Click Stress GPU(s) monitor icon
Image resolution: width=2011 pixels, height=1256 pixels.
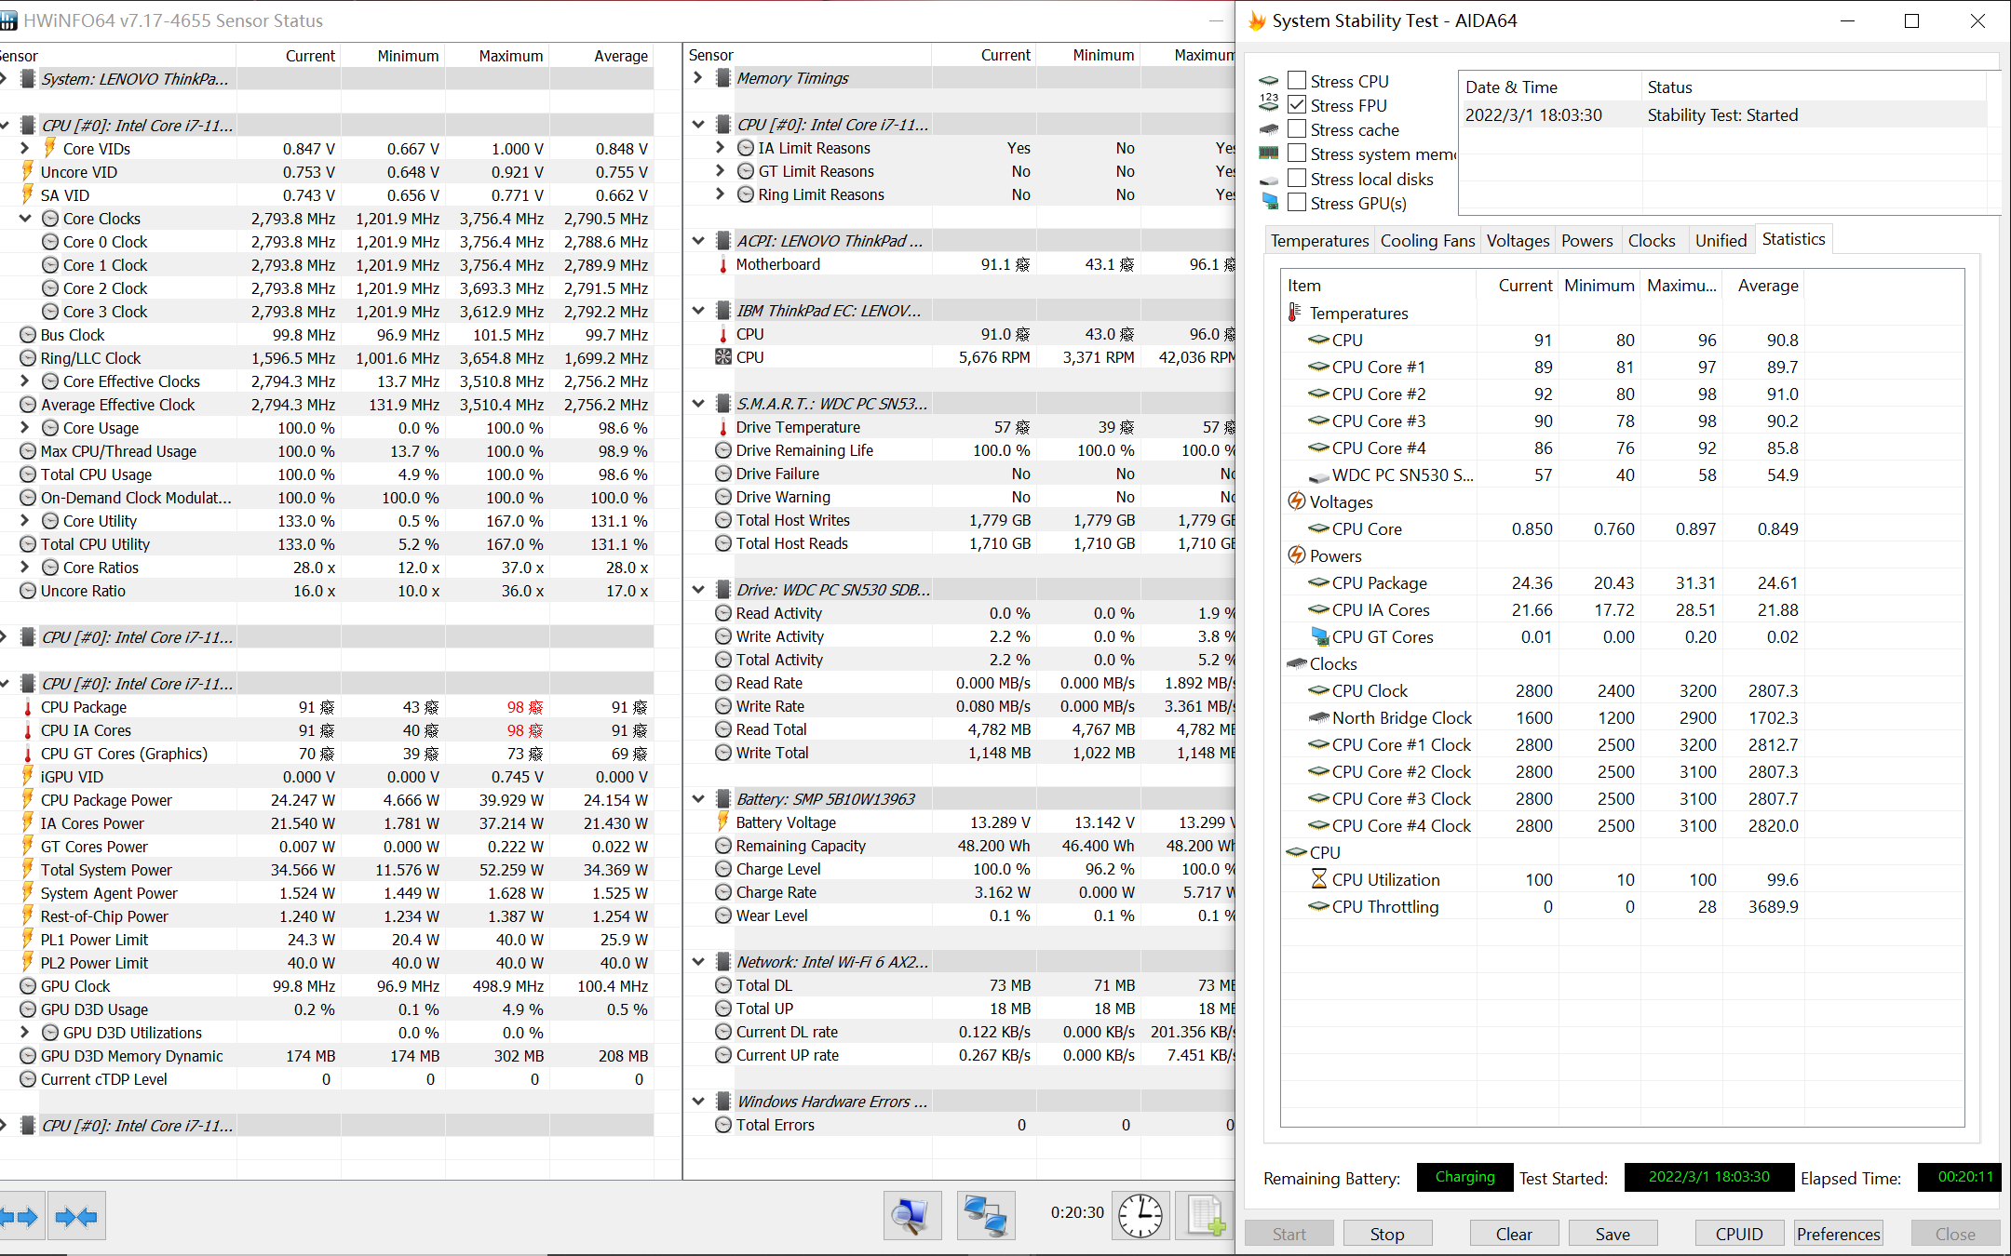pyautogui.click(x=1269, y=202)
